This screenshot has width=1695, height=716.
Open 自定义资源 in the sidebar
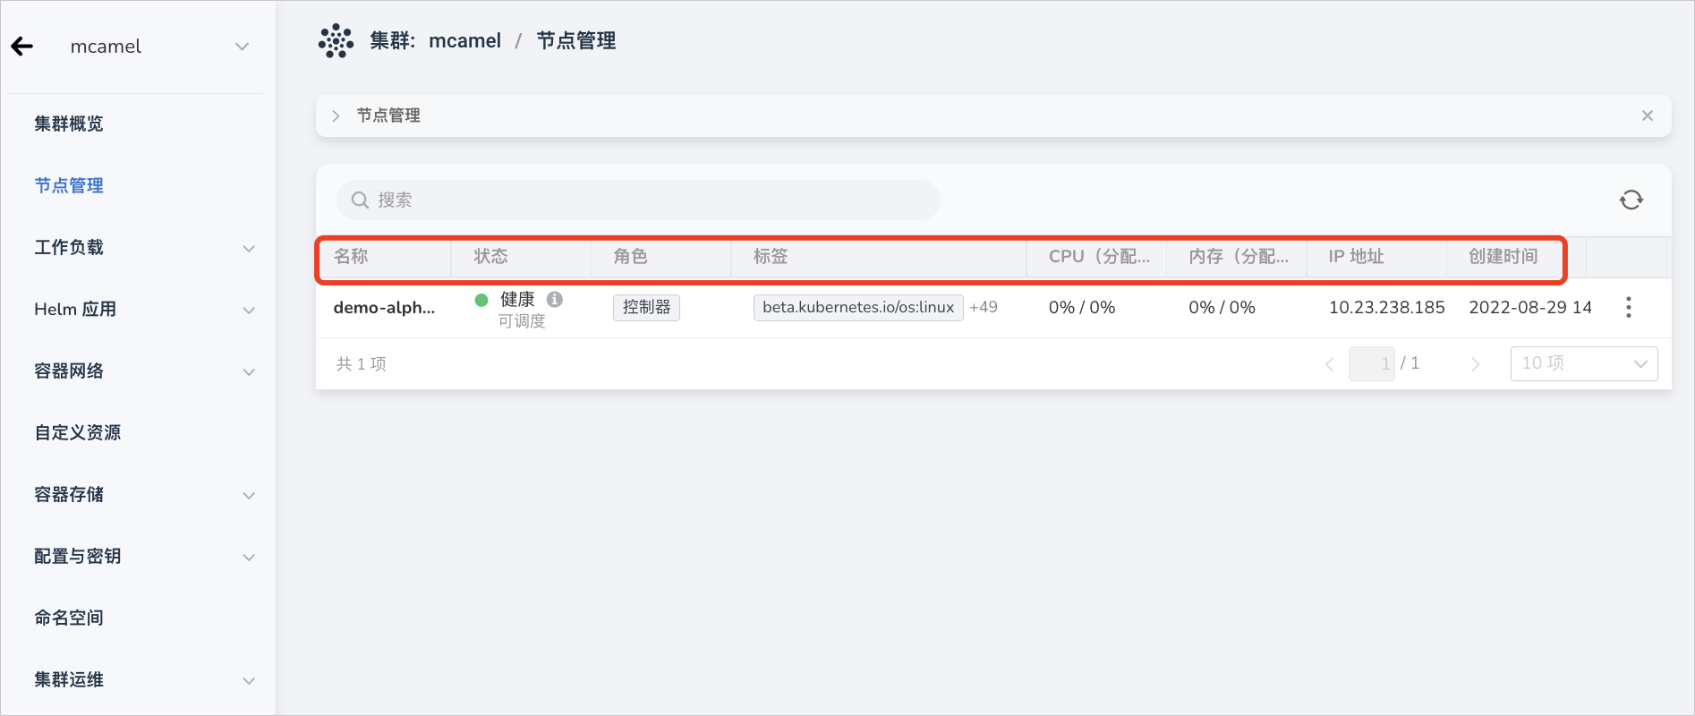pyautogui.click(x=78, y=432)
